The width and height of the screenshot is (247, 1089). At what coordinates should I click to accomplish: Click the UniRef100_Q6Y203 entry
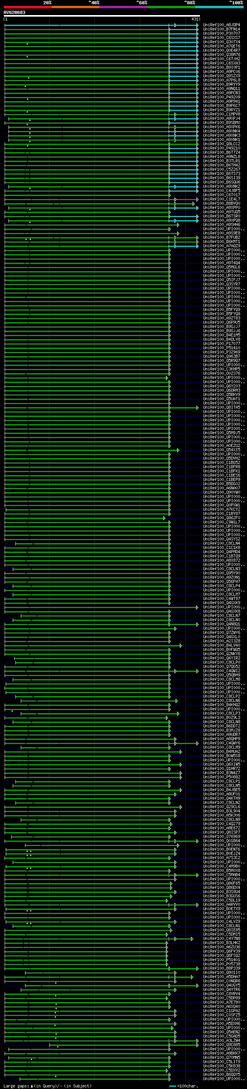tap(221, 386)
